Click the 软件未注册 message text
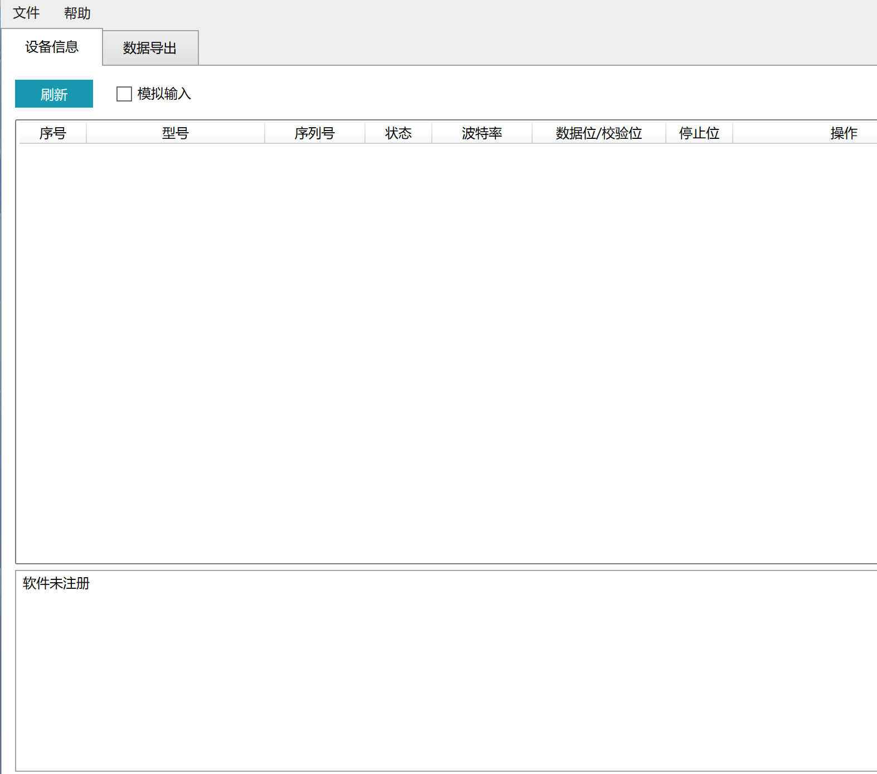The height and width of the screenshot is (774, 877). (56, 583)
